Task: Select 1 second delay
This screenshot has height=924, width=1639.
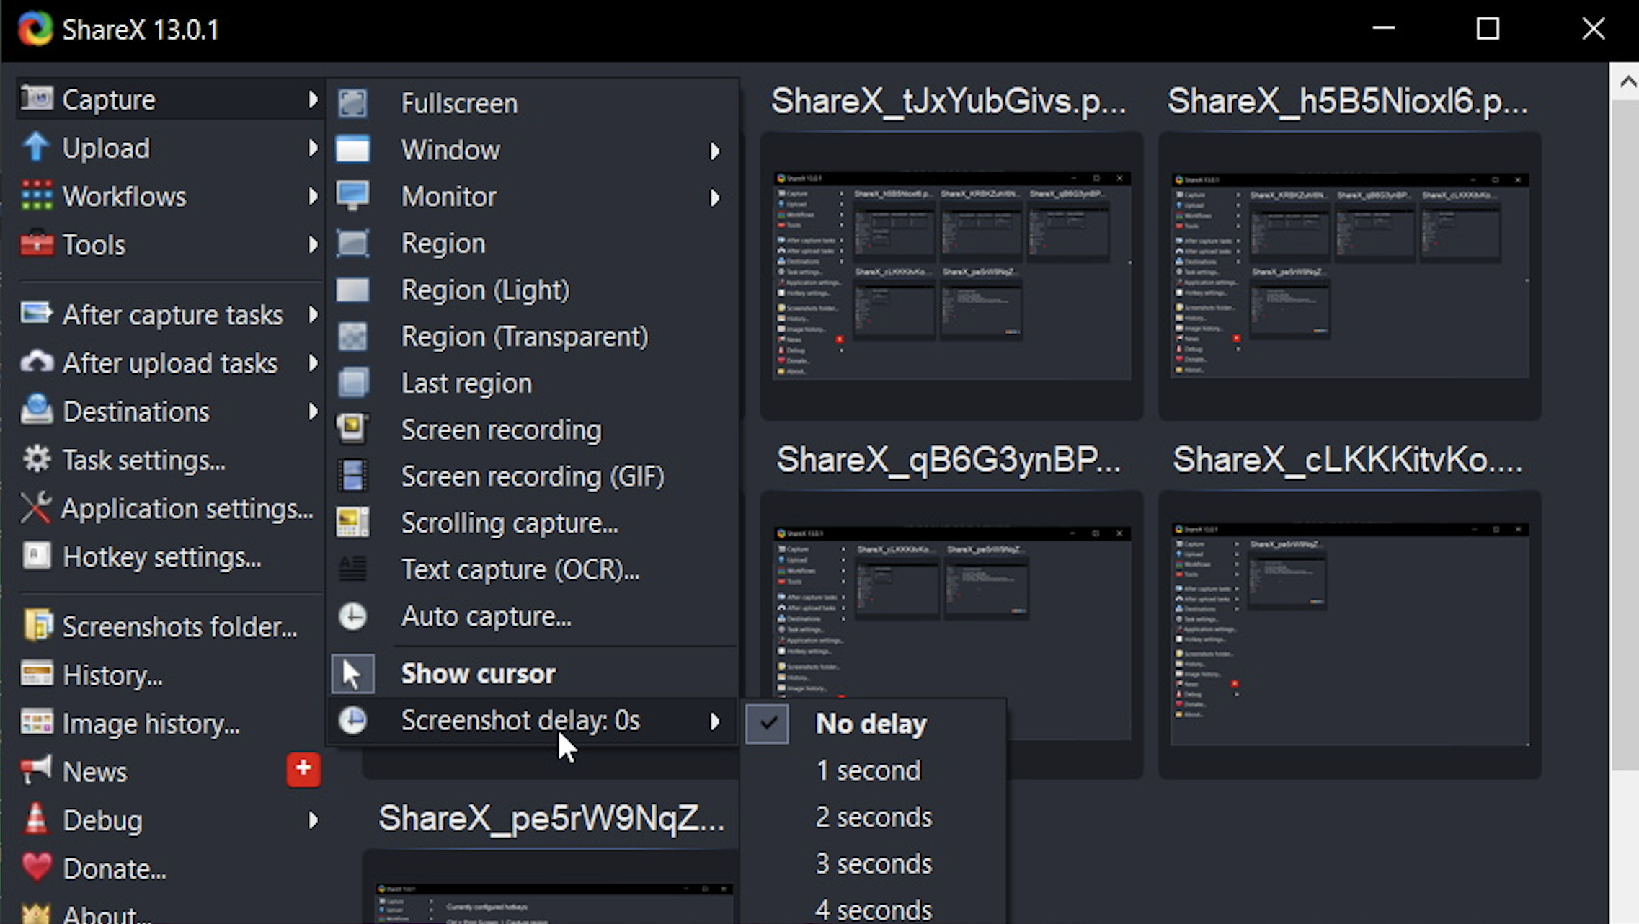Action: (872, 770)
